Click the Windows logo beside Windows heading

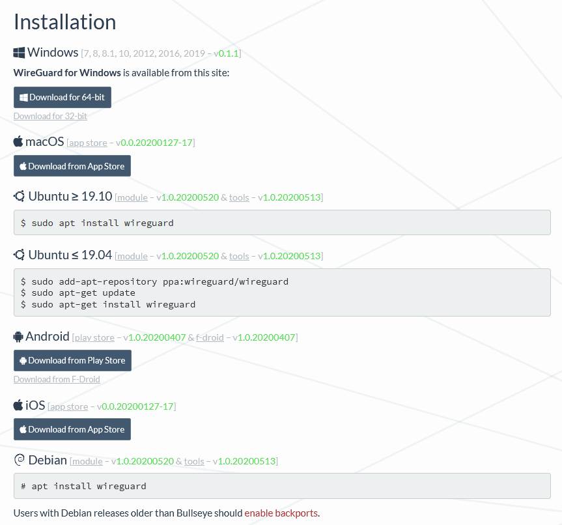(x=19, y=53)
